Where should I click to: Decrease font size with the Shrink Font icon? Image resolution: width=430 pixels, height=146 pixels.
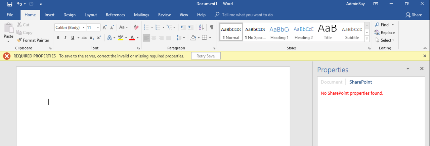[x=113, y=28]
